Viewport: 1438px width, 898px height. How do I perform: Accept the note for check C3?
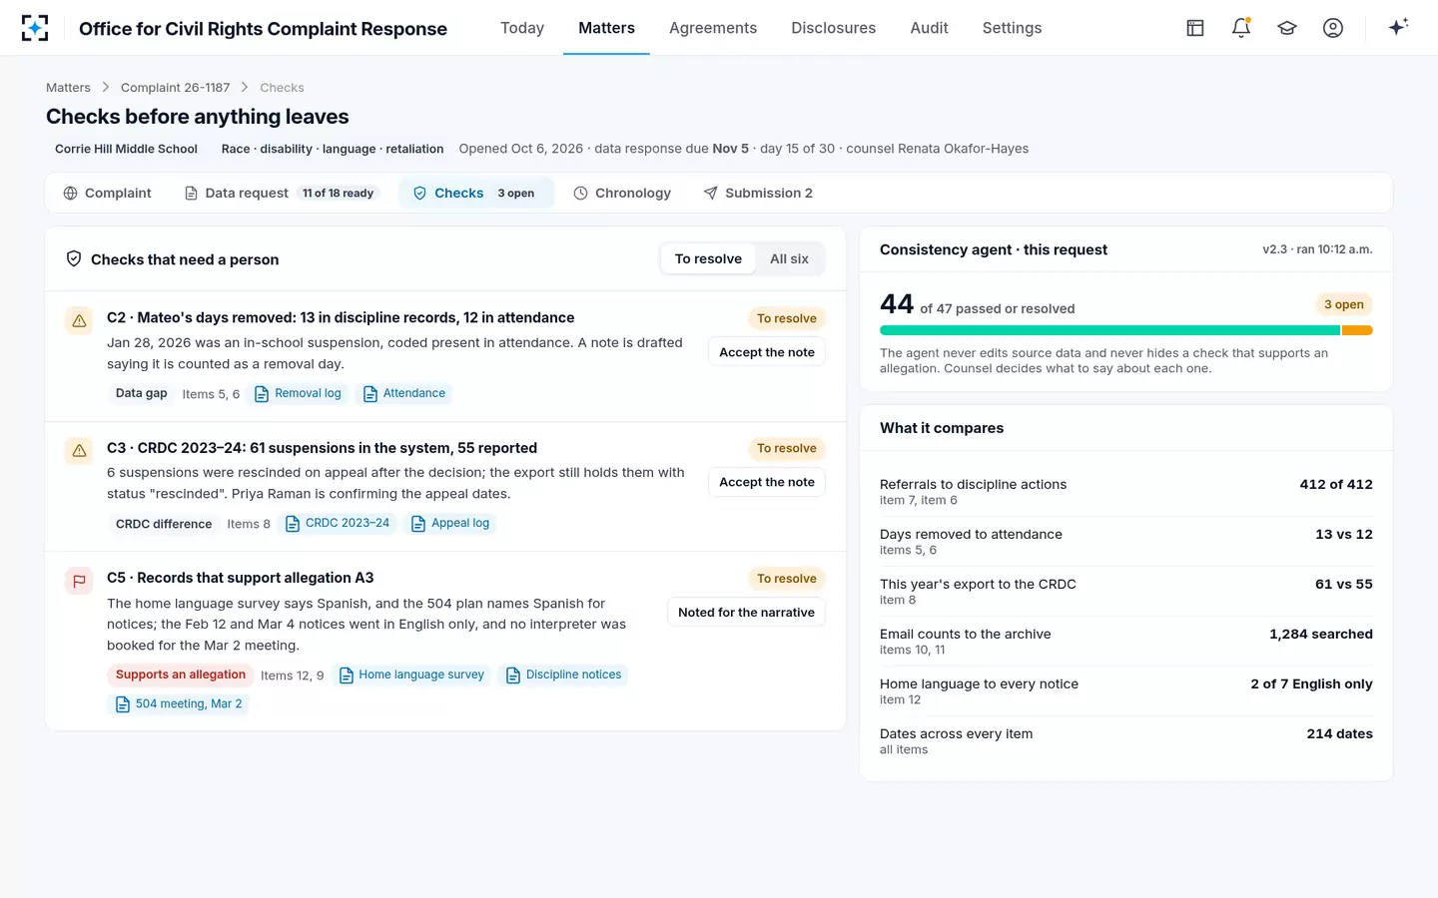coord(767,482)
